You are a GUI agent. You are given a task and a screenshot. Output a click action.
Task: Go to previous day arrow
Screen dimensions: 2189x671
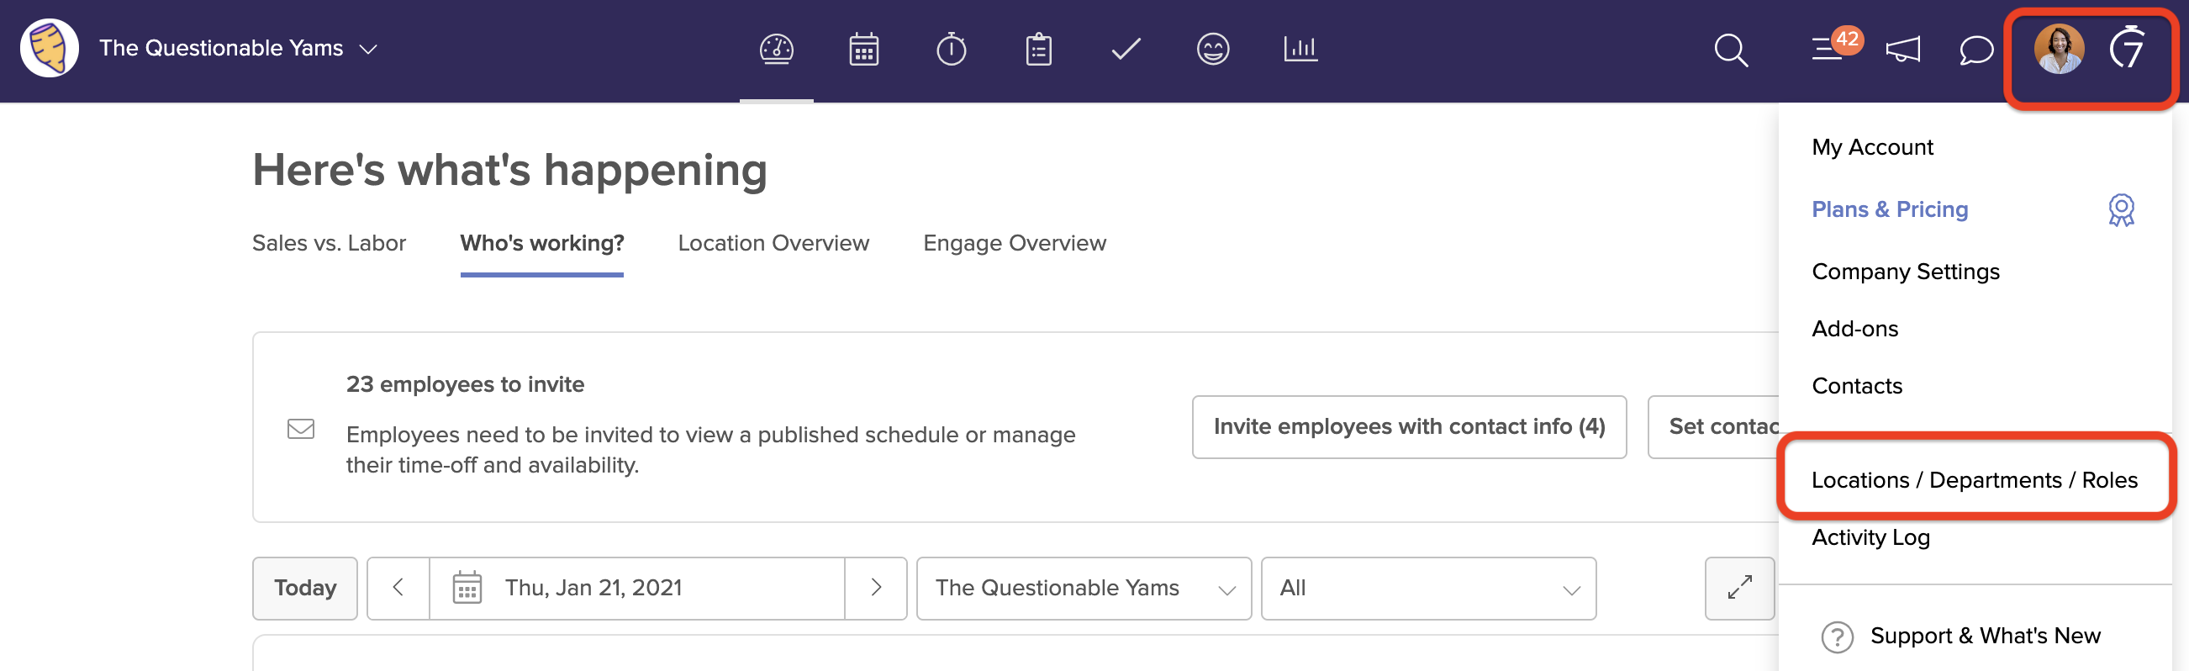(x=398, y=588)
